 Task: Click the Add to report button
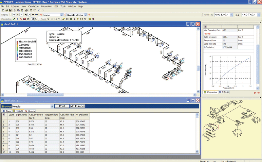pos(78,106)
